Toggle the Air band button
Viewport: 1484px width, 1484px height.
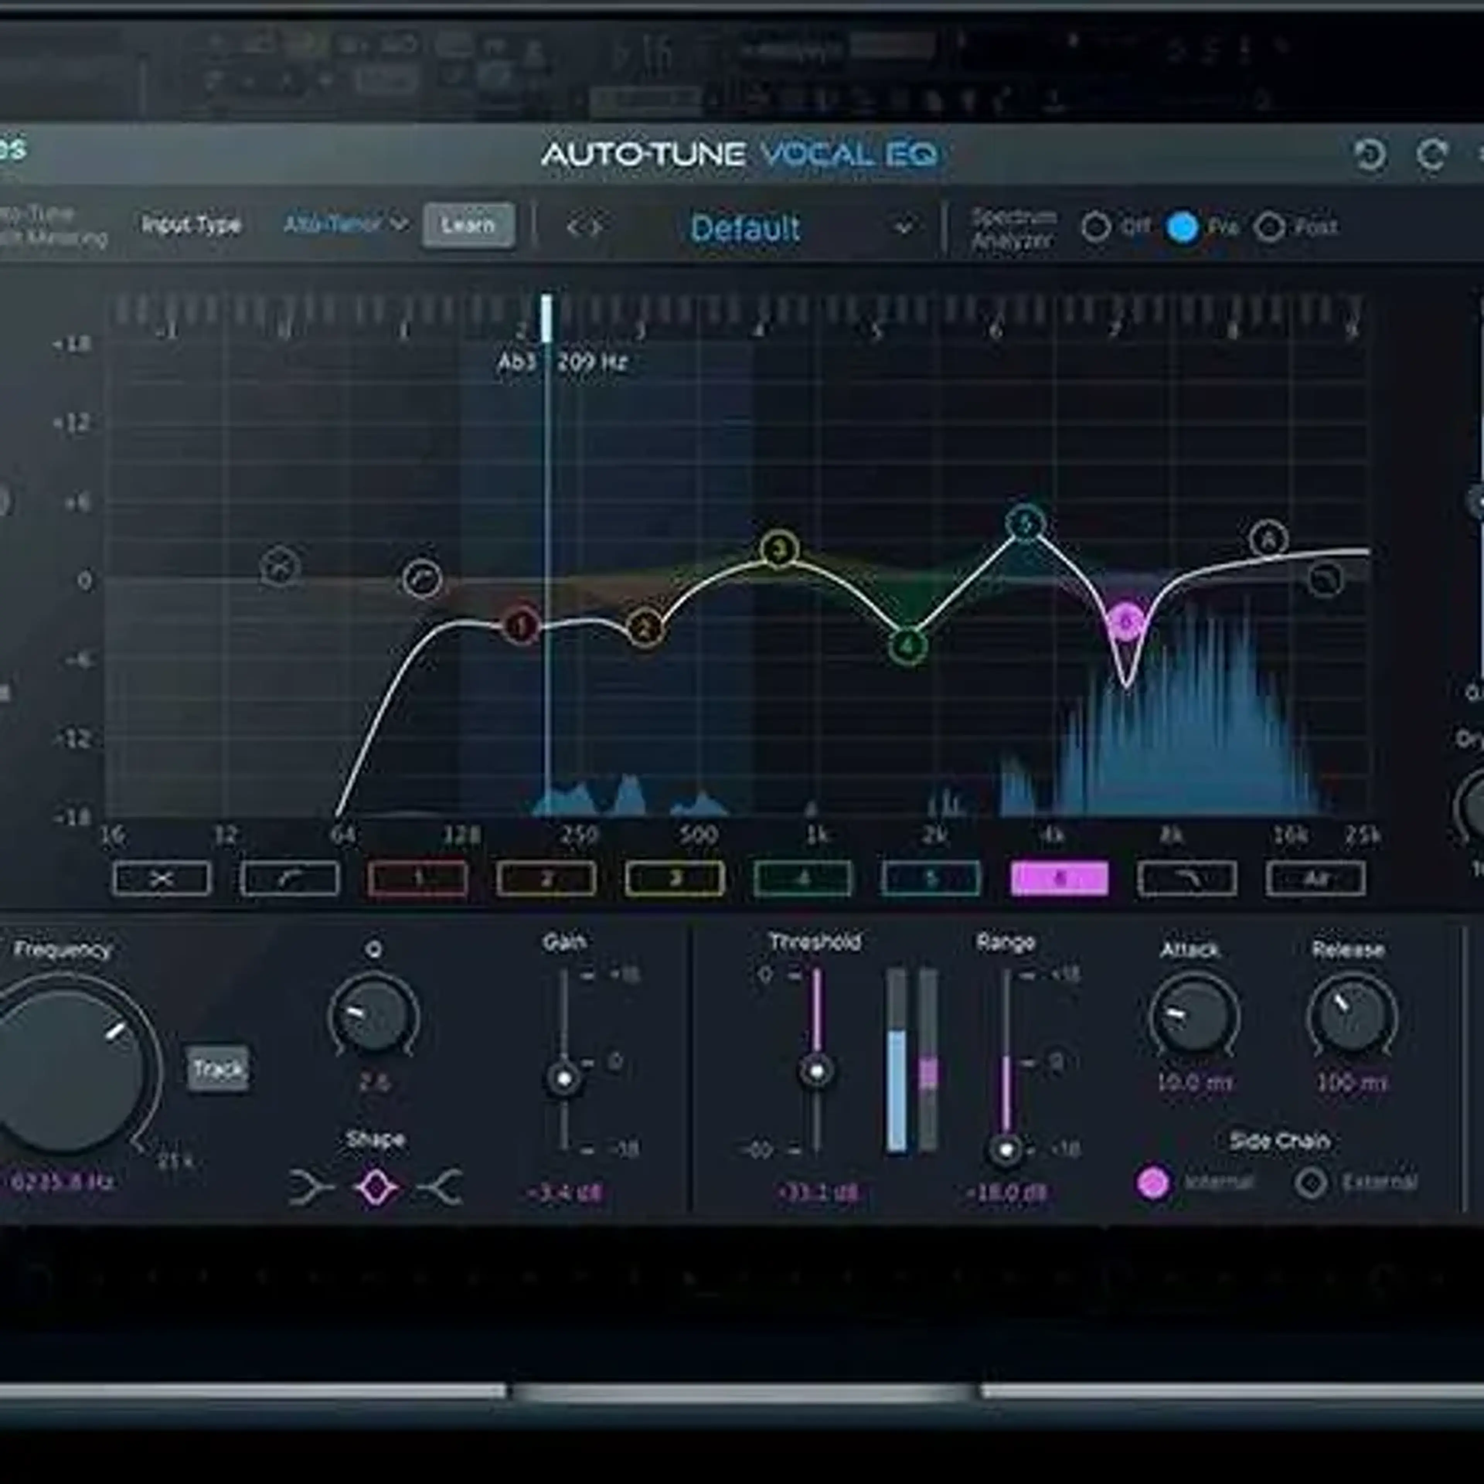tap(1316, 878)
